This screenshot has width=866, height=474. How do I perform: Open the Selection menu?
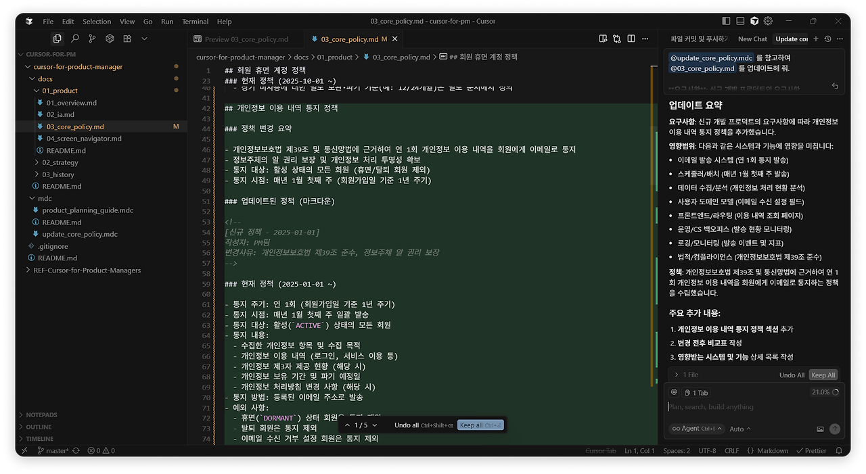point(97,22)
